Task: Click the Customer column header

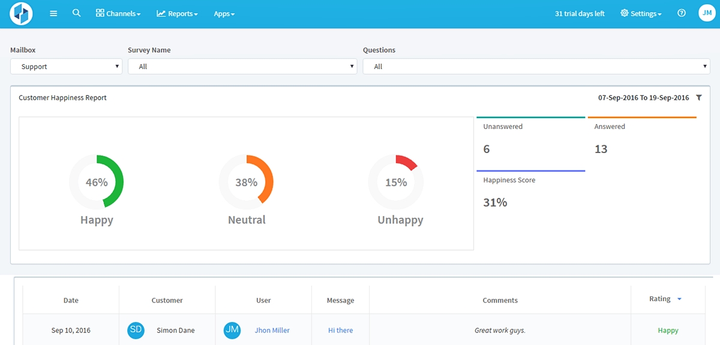Action: (167, 300)
